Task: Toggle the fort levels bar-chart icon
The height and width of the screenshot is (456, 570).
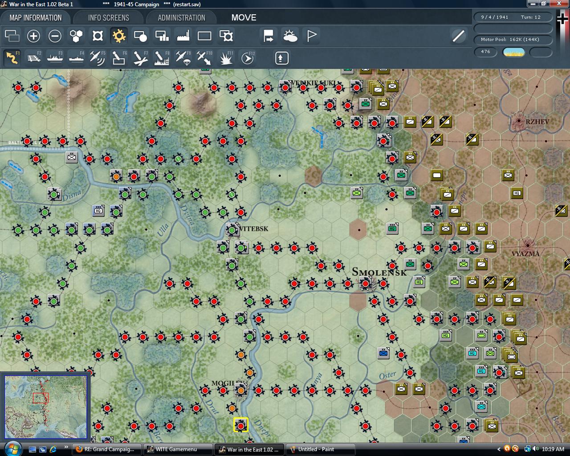Action: pos(162,36)
